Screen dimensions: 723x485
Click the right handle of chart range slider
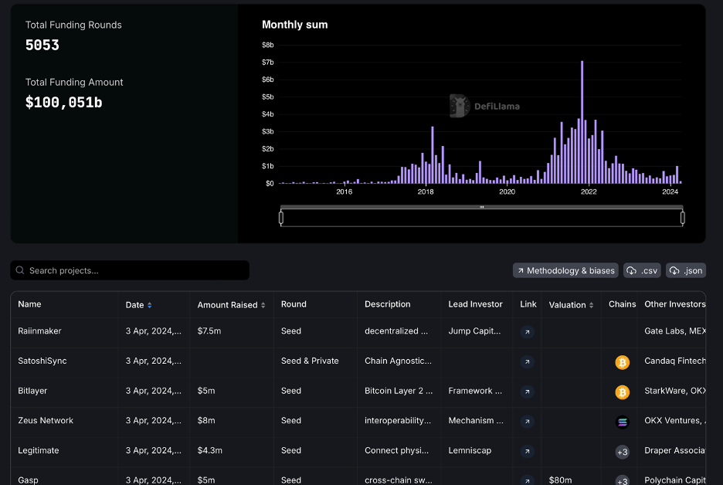[x=683, y=218]
